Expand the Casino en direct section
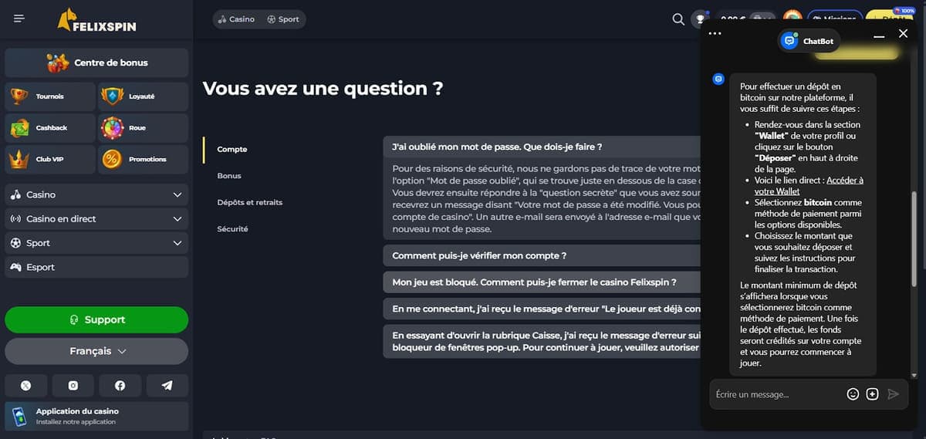This screenshot has height=439, width=926. 96,219
